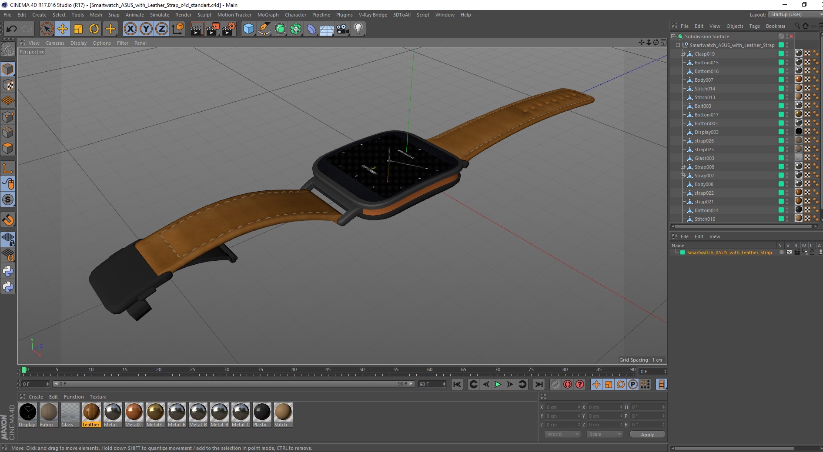Open the File menu
Screen dimensions: 823x452
point(7,15)
